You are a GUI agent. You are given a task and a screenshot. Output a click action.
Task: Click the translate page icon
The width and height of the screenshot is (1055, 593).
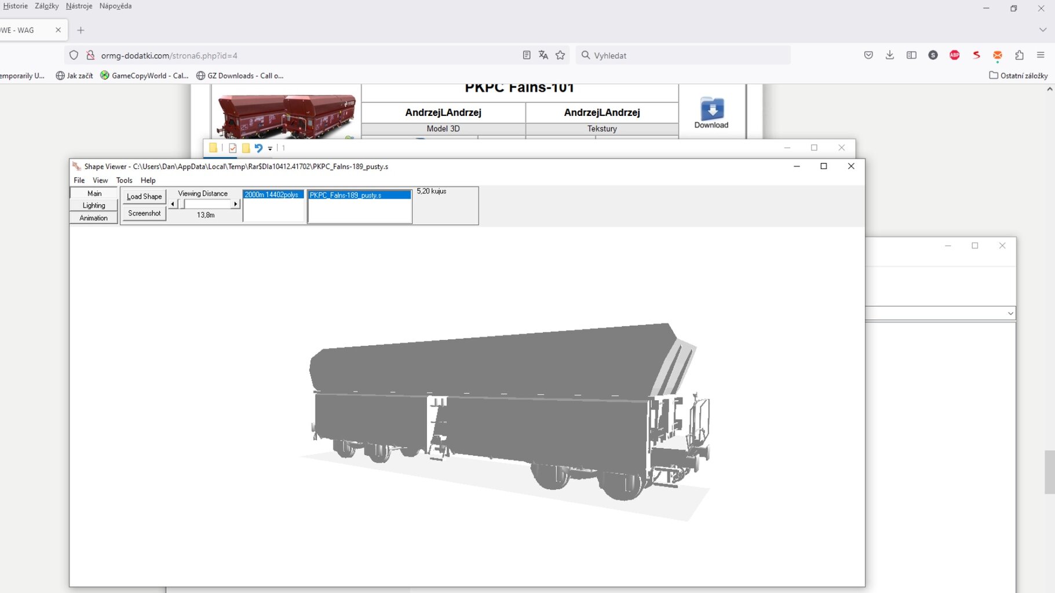[543, 55]
